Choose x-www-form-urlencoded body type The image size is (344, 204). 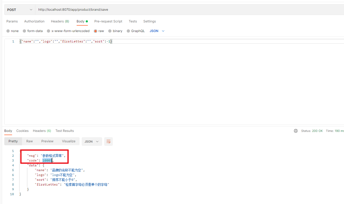point(68,31)
